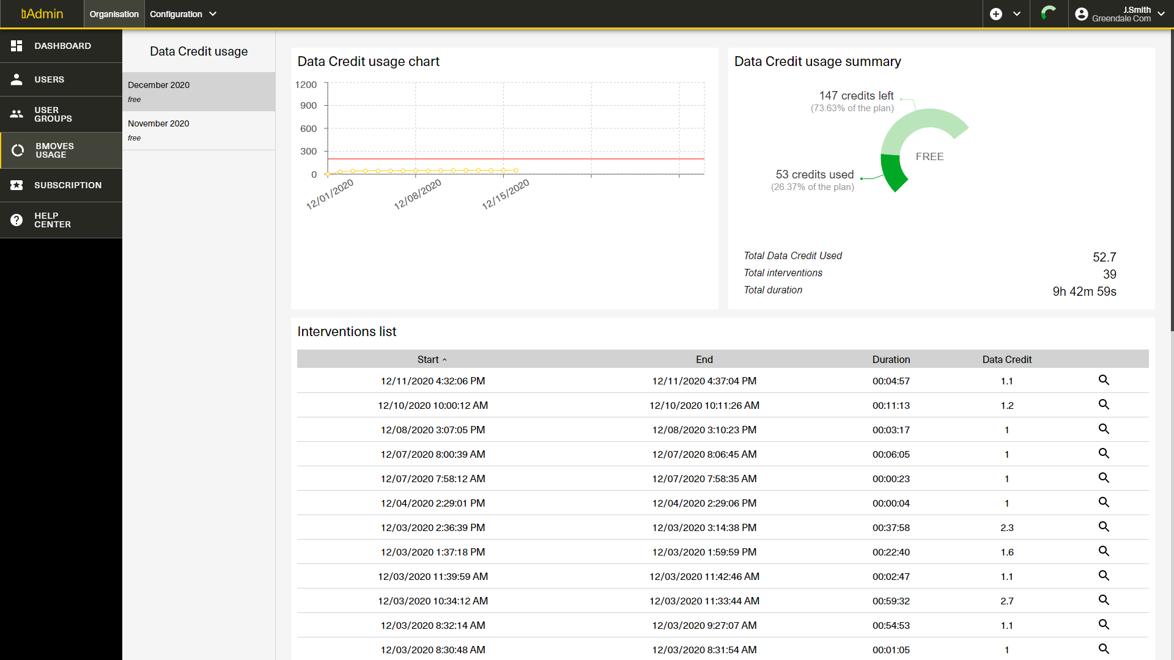Click the Users person icon
This screenshot has height=660, width=1174.
pyautogui.click(x=17, y=79)
